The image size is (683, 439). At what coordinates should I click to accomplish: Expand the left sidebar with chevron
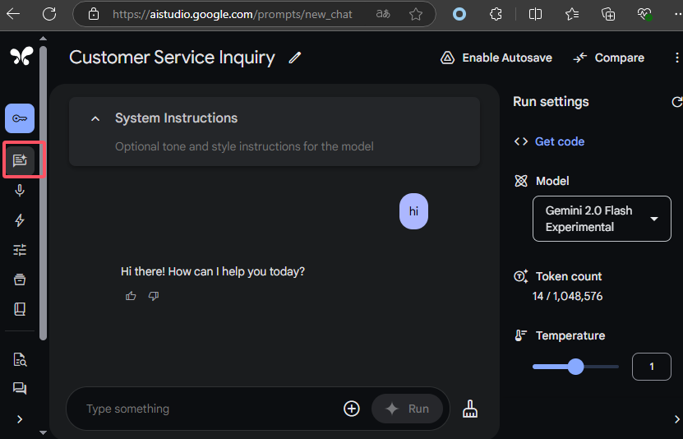coord(20,419)
